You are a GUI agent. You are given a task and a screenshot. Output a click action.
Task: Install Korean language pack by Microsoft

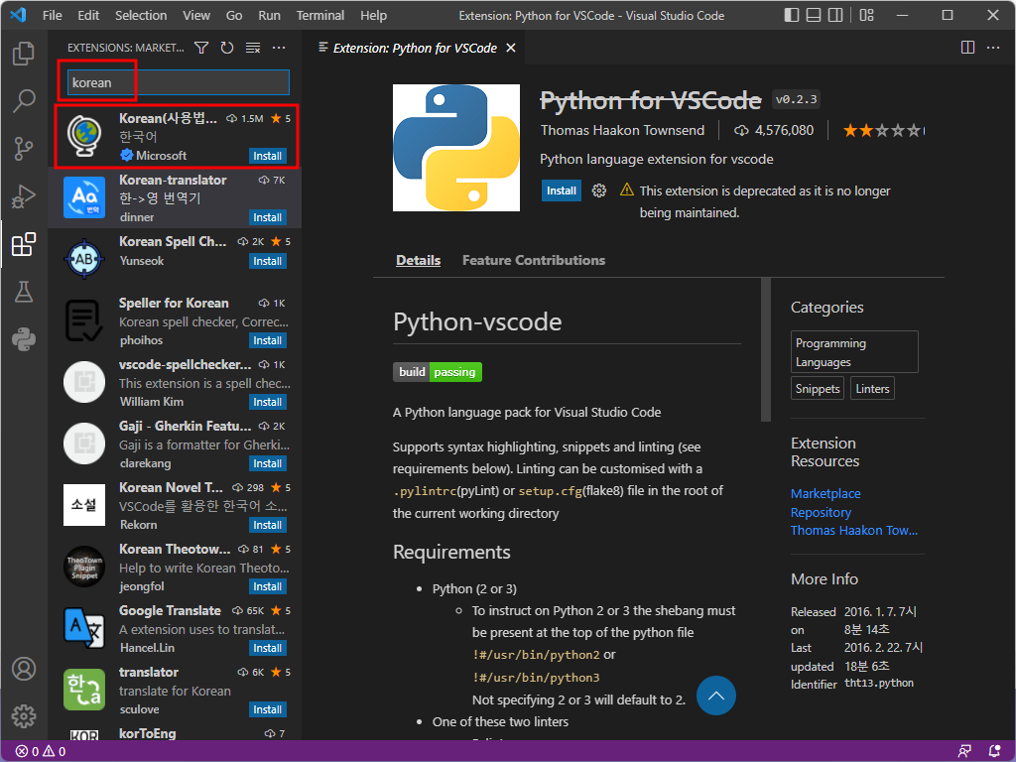(267, 156)
